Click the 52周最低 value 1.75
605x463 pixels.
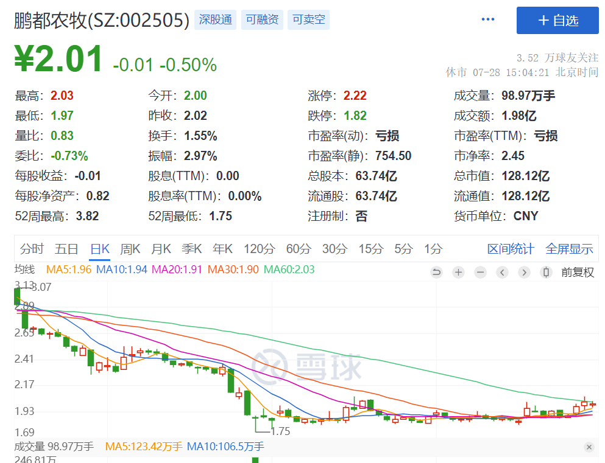coord(221,216)
